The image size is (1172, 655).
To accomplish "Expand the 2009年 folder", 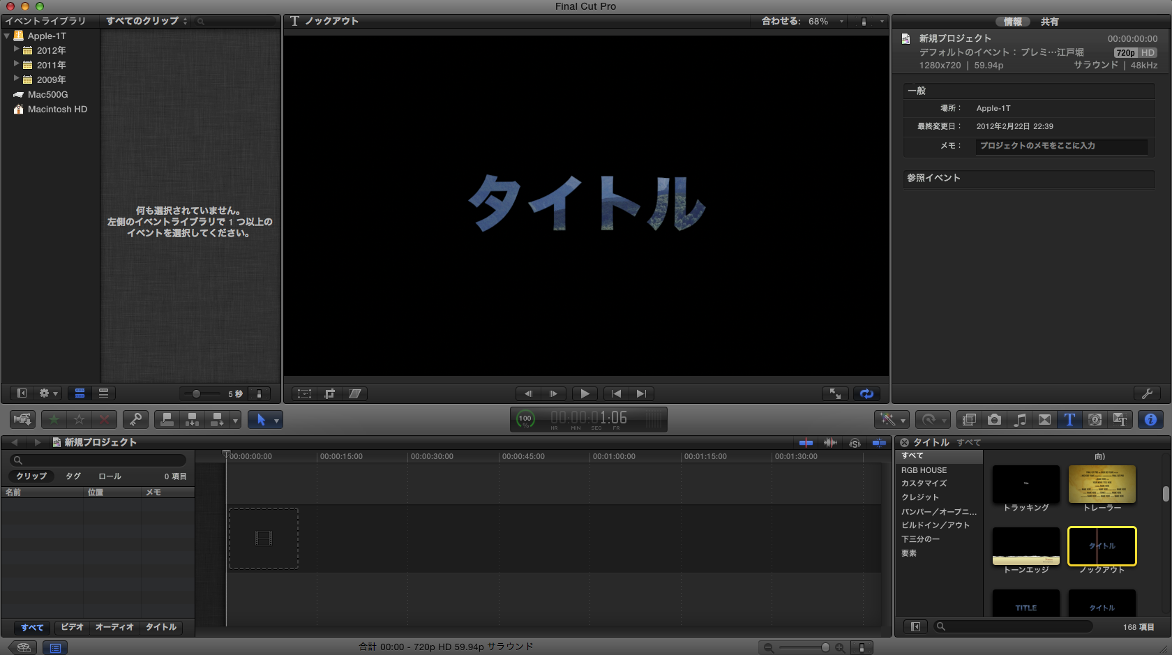I will [17, 79].
